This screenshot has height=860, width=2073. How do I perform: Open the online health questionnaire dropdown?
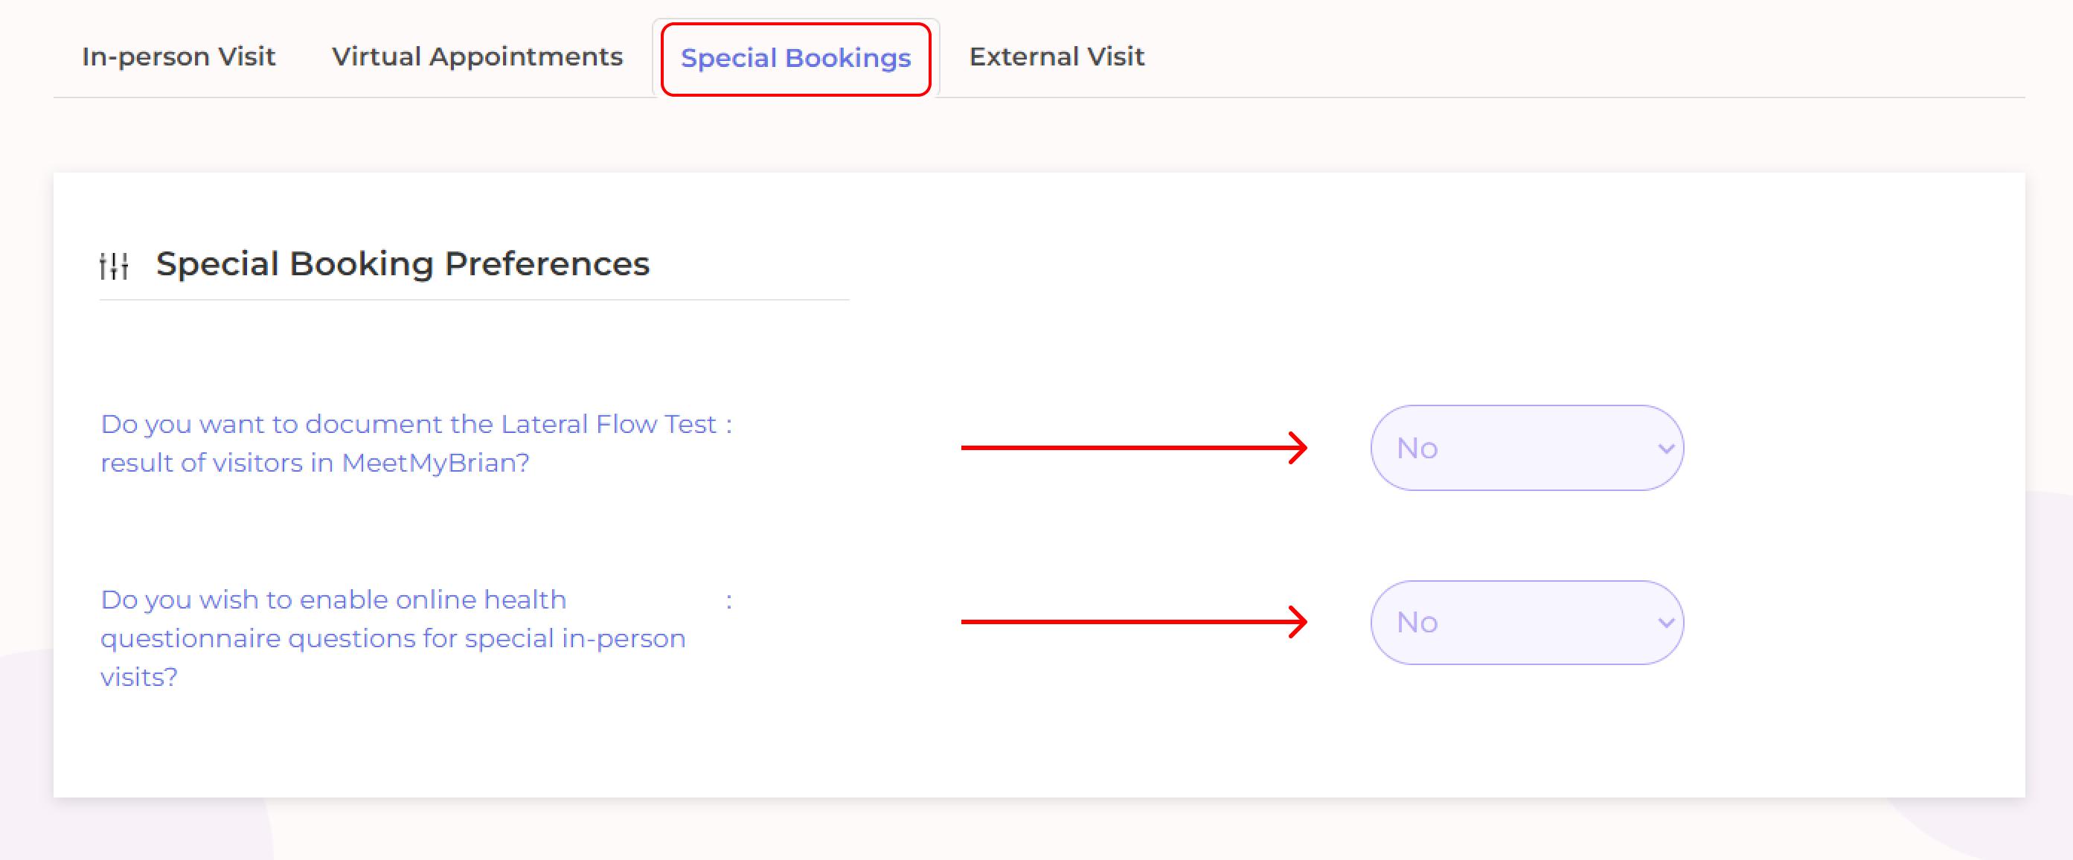point(1526,623)
